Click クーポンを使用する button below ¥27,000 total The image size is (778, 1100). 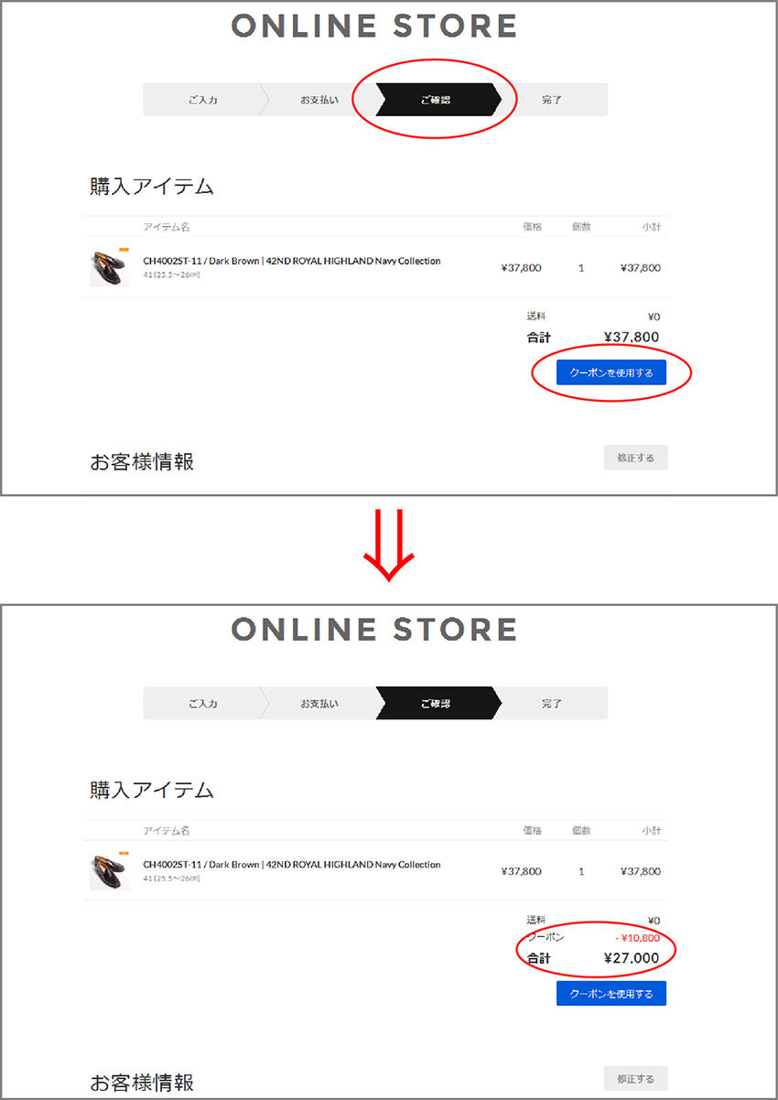tap(611, 993)
